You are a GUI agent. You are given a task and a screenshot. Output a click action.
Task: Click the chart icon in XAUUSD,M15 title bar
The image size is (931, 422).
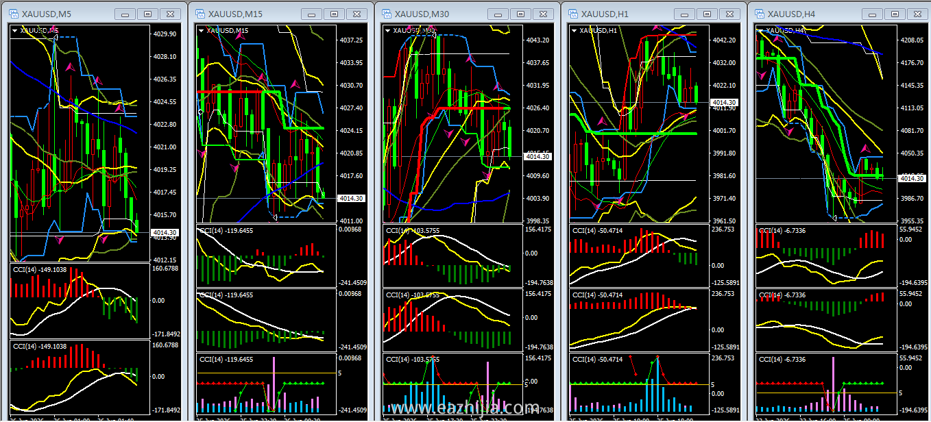point(201,14)
